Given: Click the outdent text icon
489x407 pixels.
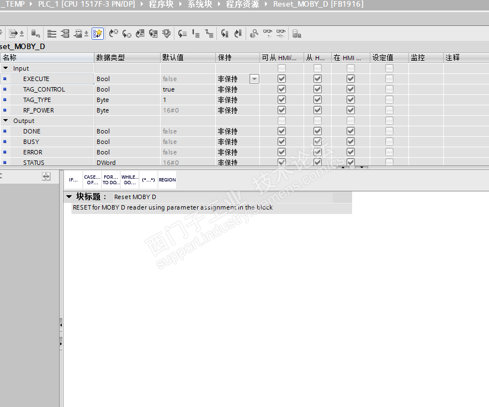Looking at the screenshot, I should (x=196, y=33).
